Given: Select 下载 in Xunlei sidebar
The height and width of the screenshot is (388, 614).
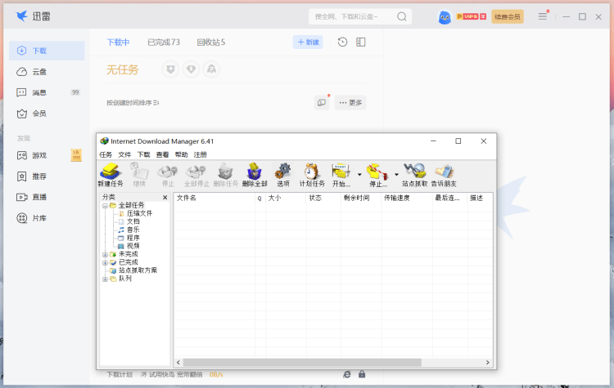Looking at the screenshot, I should coord(47,51).
